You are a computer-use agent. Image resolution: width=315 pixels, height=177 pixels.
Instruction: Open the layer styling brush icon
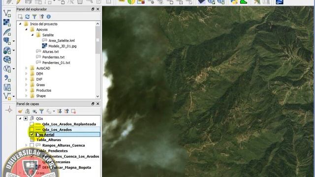(20, 111)
